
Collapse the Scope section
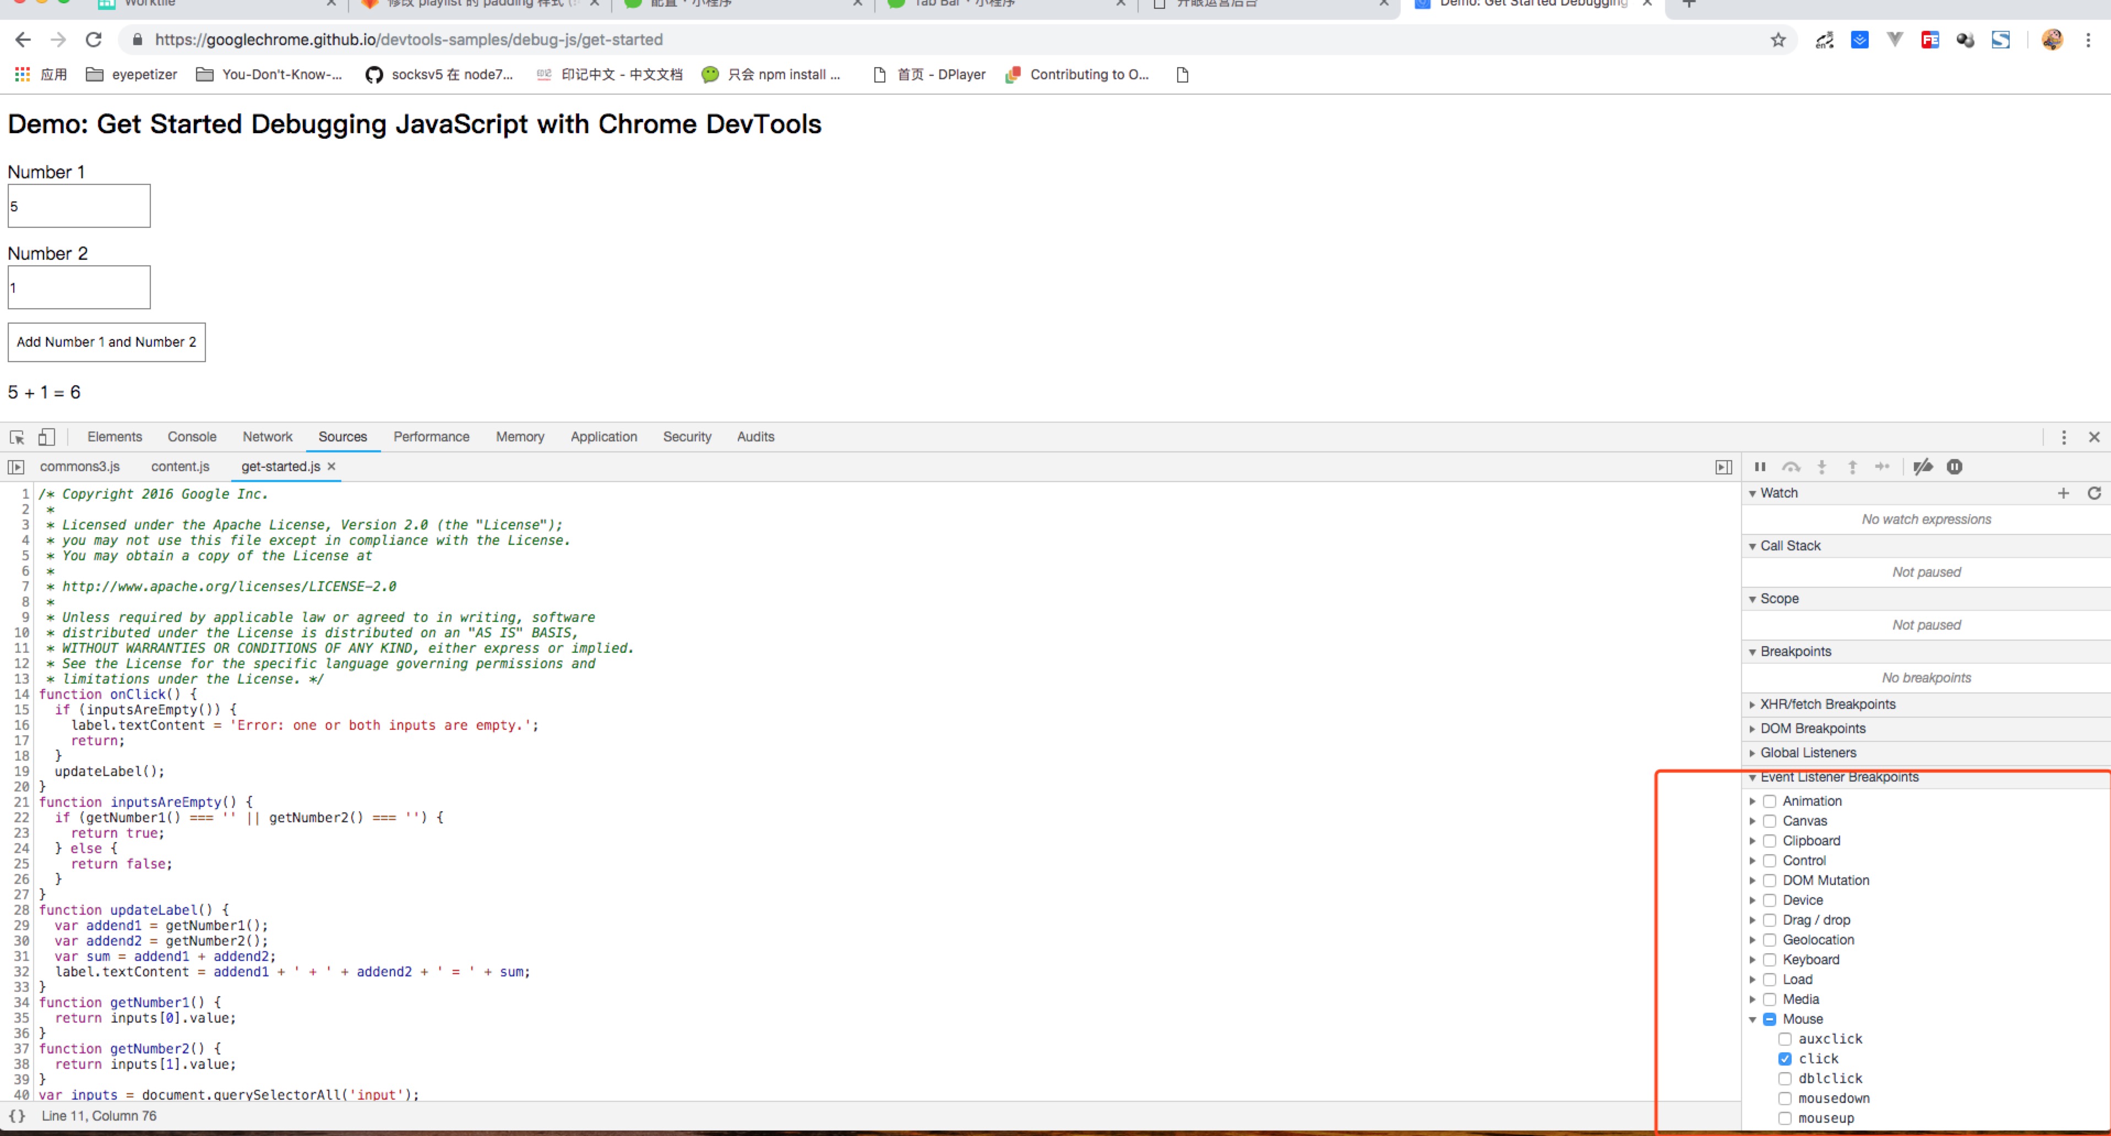tap(1753, 599)
